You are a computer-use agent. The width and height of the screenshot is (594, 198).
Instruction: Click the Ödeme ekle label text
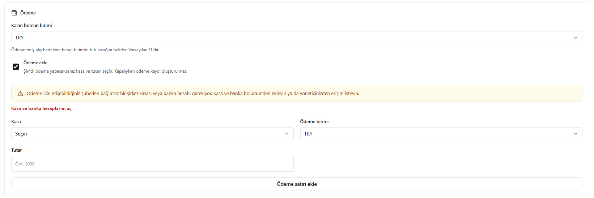(x=35, y=63)
